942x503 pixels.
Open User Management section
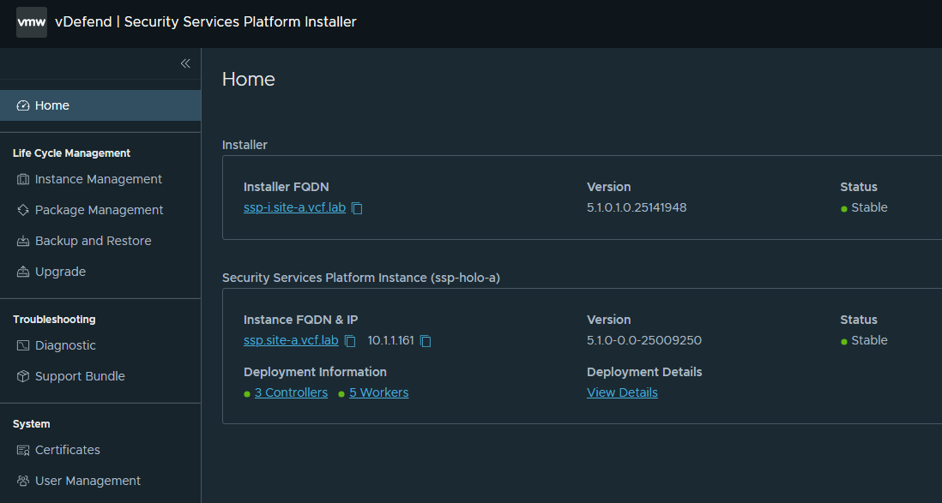tap(88, 481)
